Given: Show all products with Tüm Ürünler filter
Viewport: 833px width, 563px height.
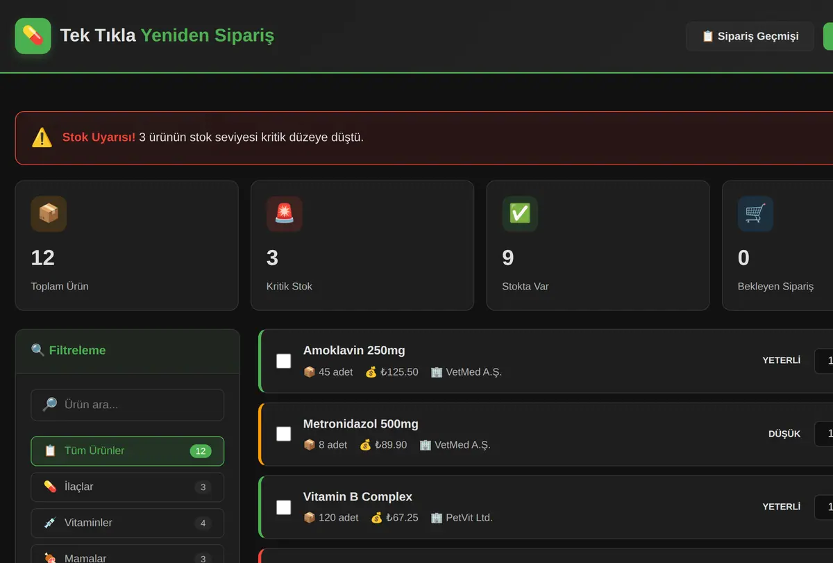Looking at the screenshot, I should [128, 451].
